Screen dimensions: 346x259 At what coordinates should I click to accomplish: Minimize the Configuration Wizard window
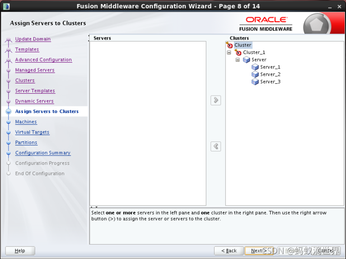click(x=330, y=7)
